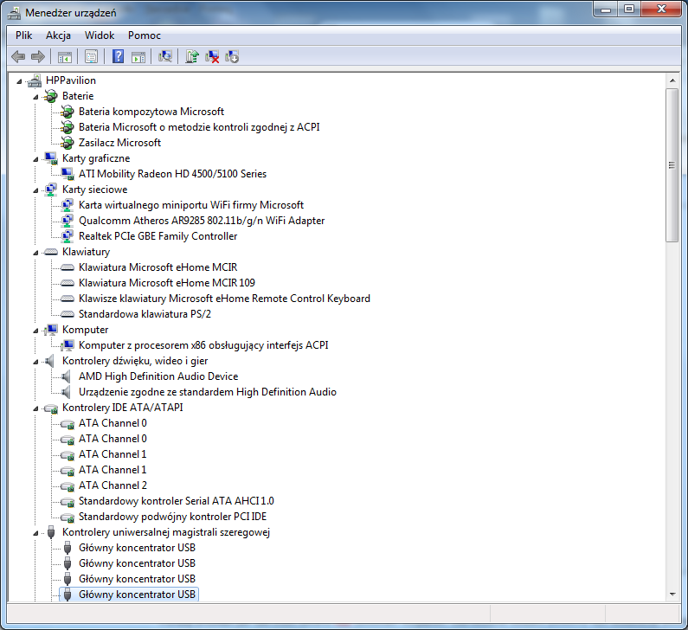Click the Baterie category battery icon

coord(51,96)
